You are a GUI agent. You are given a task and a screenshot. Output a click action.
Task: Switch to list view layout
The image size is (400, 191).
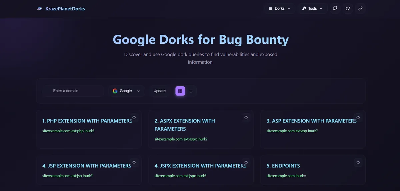[x=191, y=91]
